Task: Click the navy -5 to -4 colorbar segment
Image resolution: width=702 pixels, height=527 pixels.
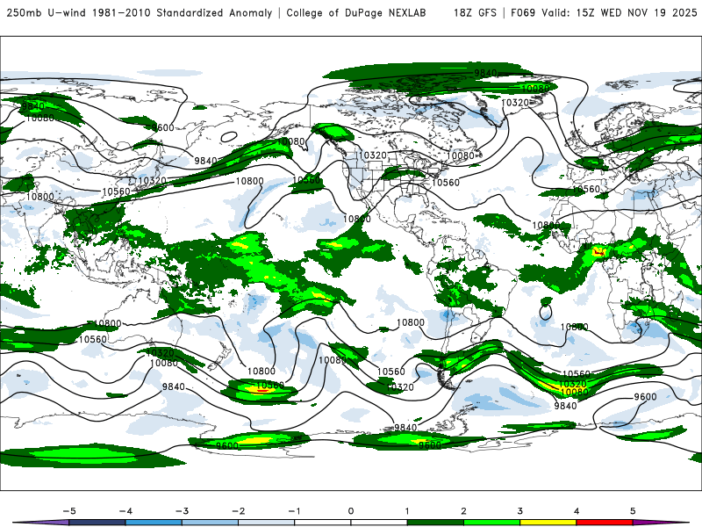Action: point(97,523)
